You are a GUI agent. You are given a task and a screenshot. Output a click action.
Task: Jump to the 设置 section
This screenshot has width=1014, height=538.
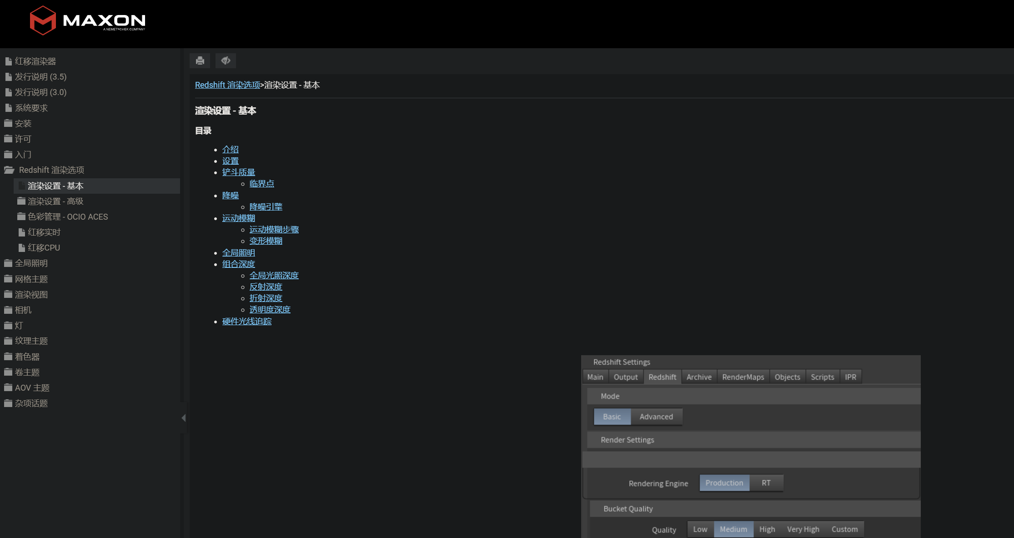click(x=231, y=161)
